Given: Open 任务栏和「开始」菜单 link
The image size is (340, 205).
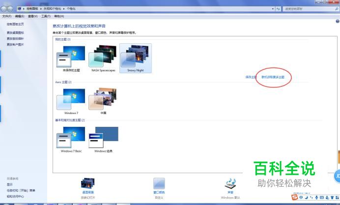Looking at the screenshot, I should (x=21, y=190).
